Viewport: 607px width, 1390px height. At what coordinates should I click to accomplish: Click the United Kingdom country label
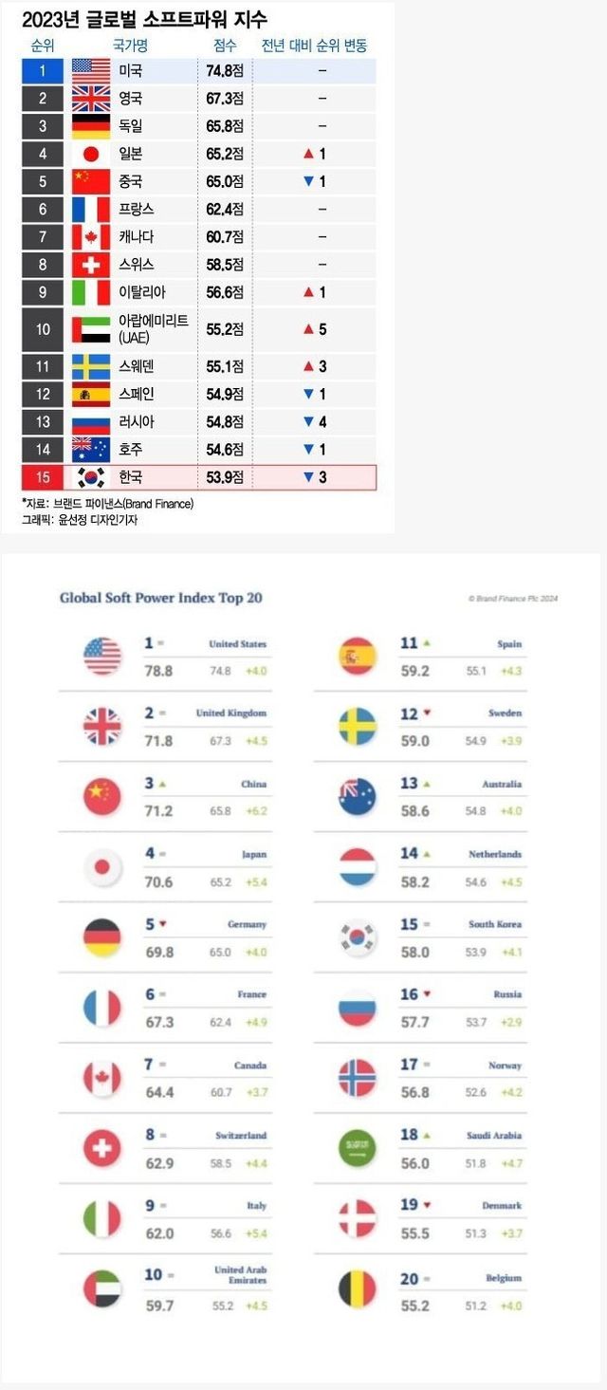pos(231,713)
